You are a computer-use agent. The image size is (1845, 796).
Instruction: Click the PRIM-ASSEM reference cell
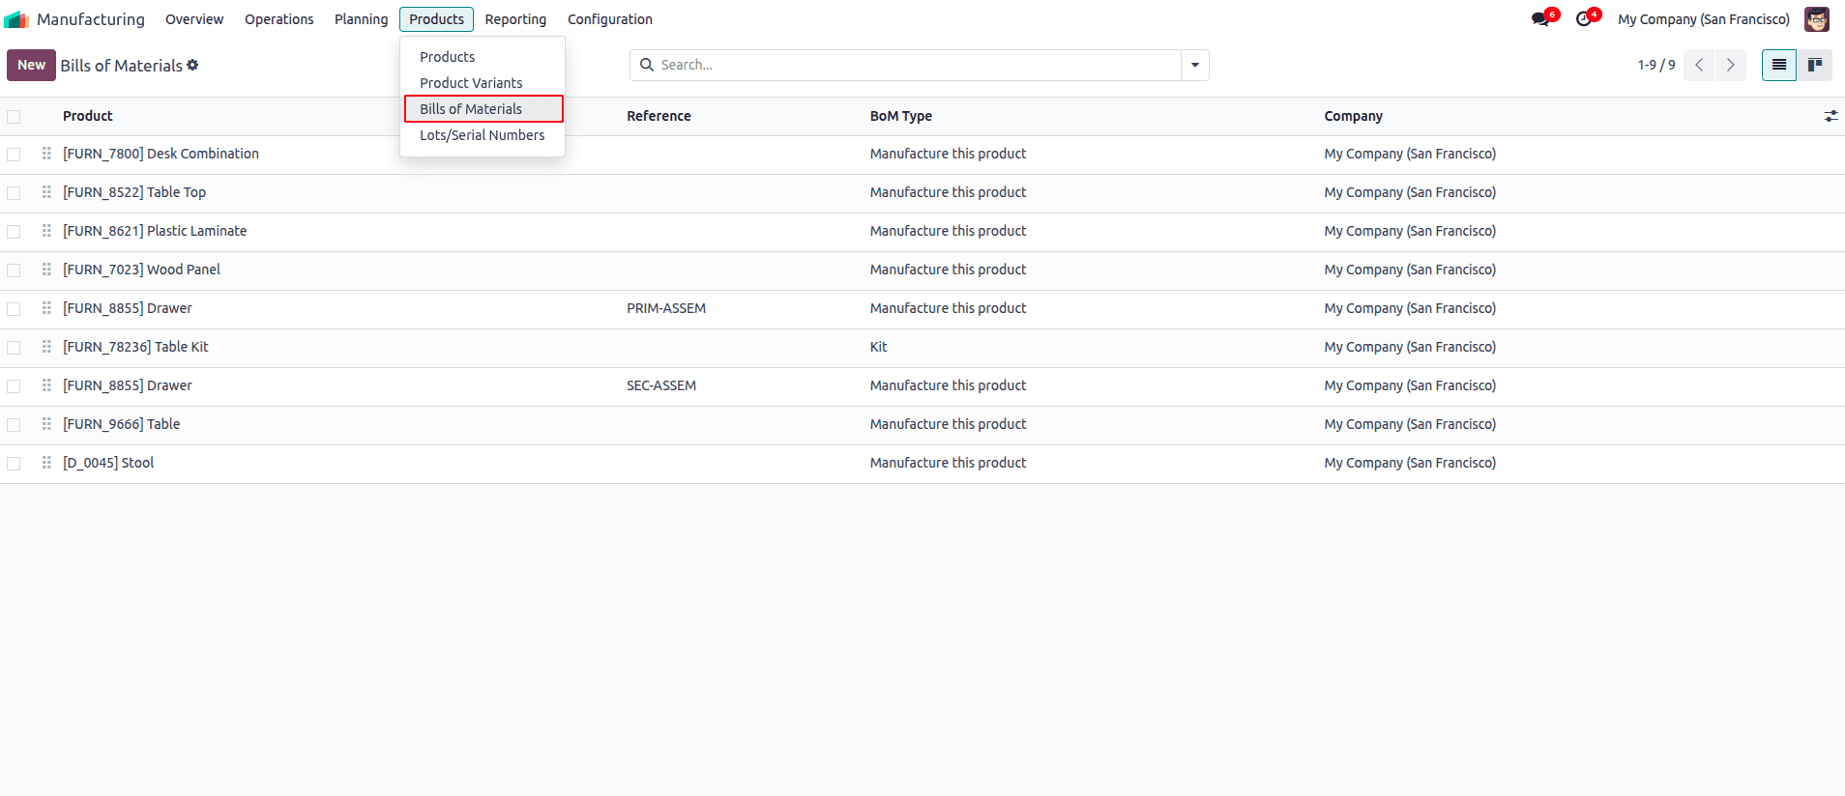tap(666, 308)
